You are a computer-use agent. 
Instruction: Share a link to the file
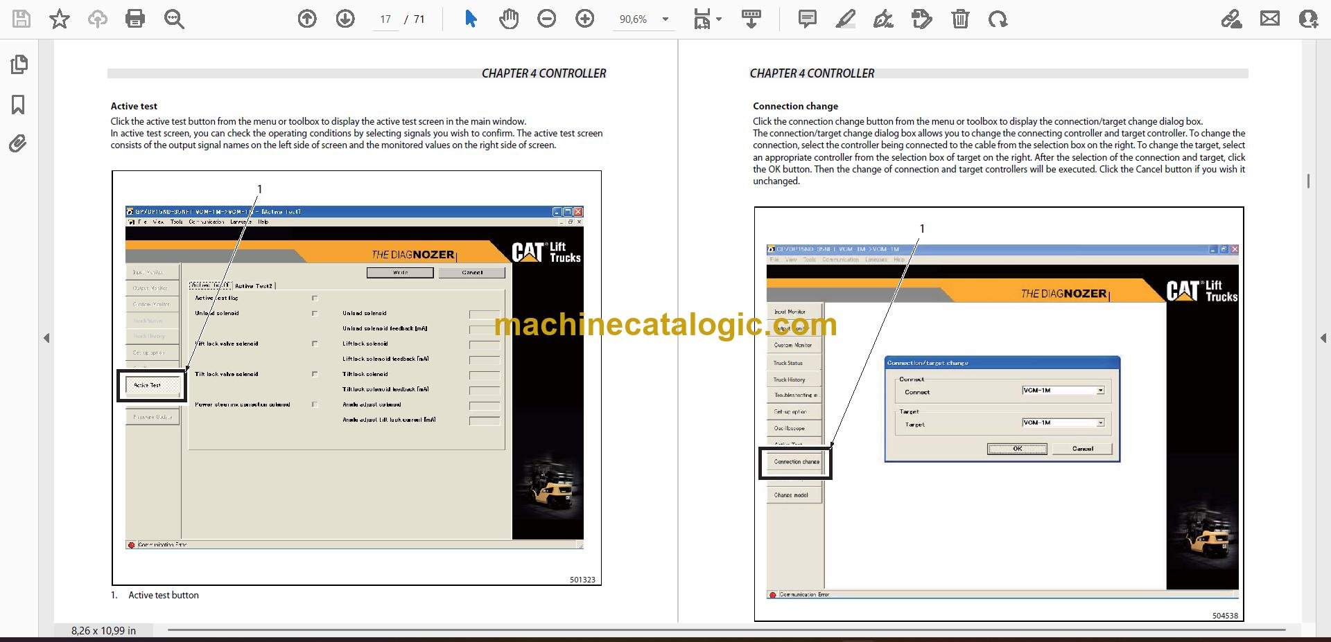(x=1231, y=19)
